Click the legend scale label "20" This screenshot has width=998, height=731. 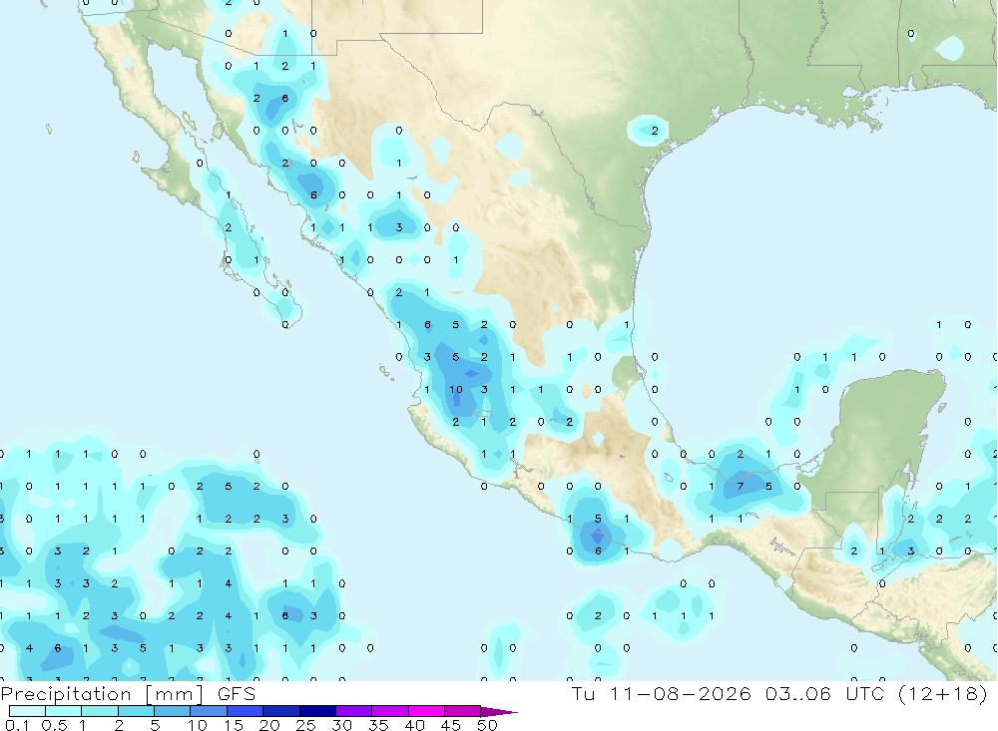click(269, 725)
